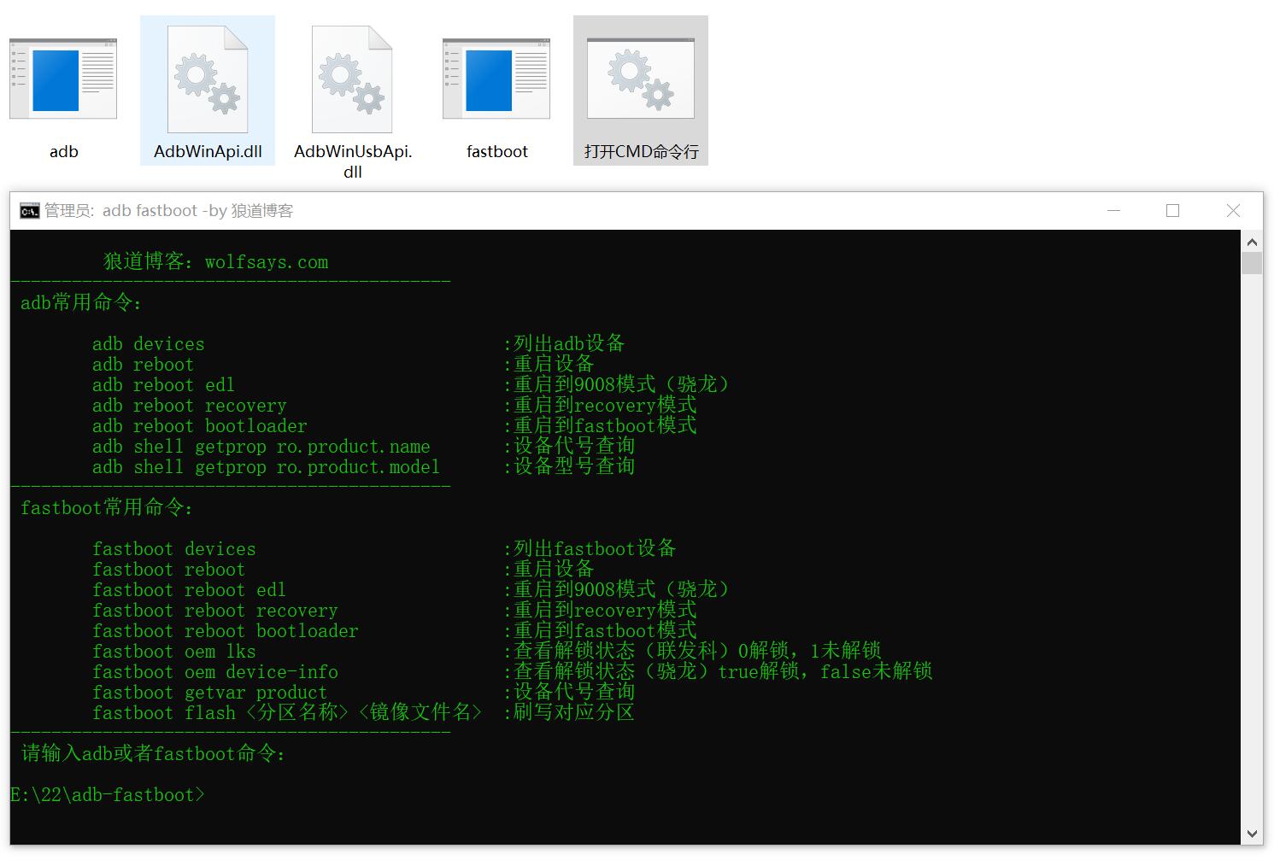Click the 'adb' file name label
Image resolution: width=1280 pixels, height=866 pixels.
pos(64,152)
